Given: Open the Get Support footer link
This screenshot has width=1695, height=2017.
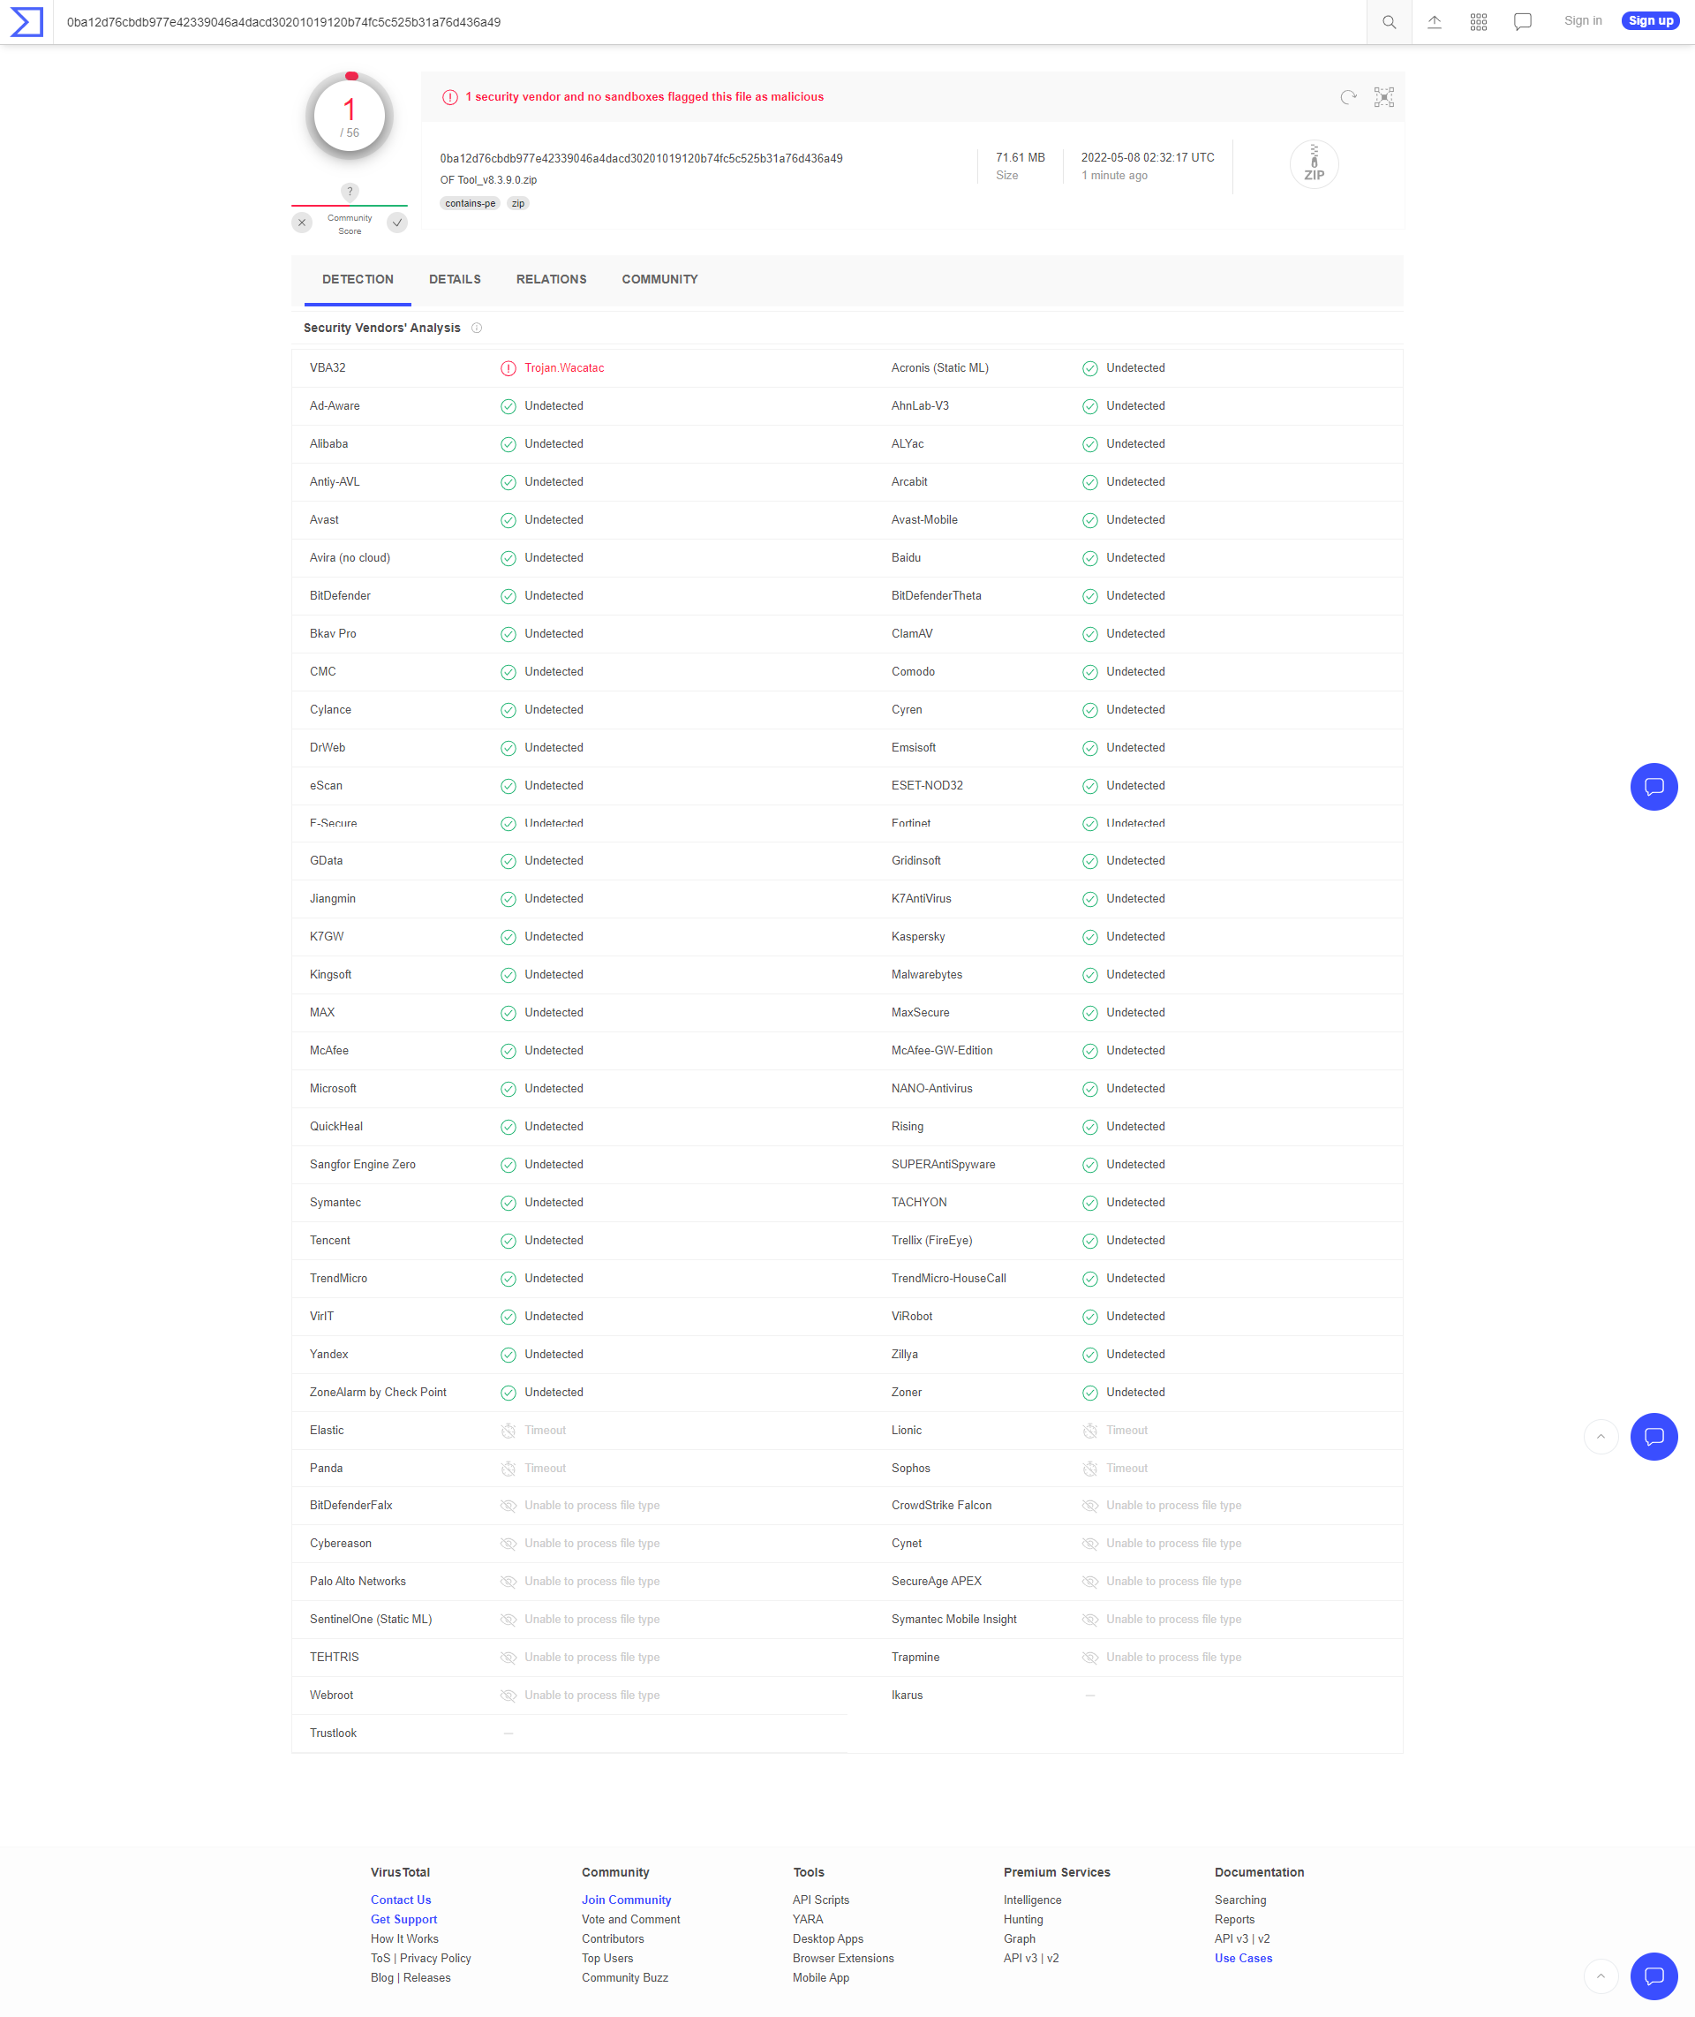Looking at the screenshot, I should tap(403, 1919).
